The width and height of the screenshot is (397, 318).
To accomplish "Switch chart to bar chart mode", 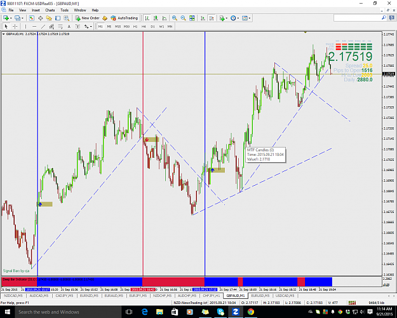I will [147, 18].
